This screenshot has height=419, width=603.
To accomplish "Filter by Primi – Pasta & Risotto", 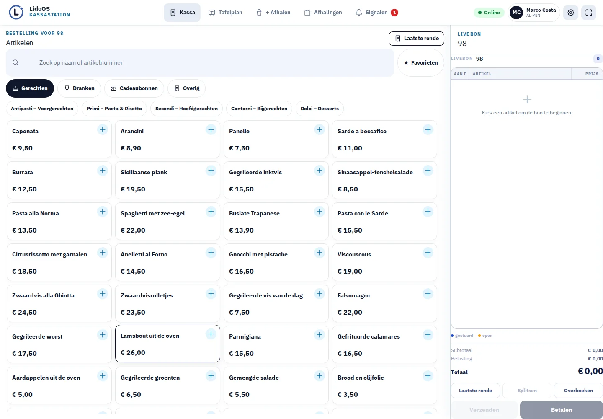I will pyautogui.click(x=114, y=109).
